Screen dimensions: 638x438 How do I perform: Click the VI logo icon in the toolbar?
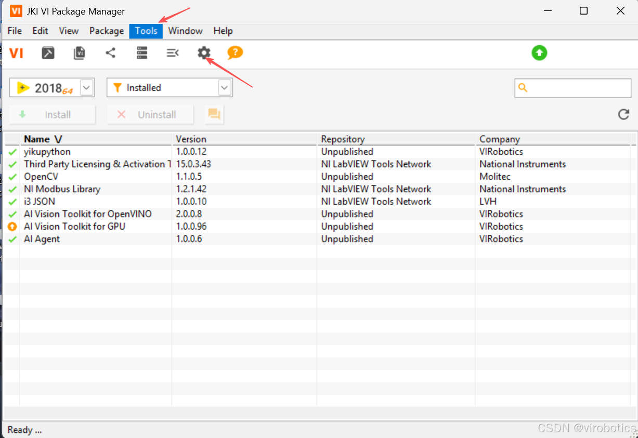point(16,53)
